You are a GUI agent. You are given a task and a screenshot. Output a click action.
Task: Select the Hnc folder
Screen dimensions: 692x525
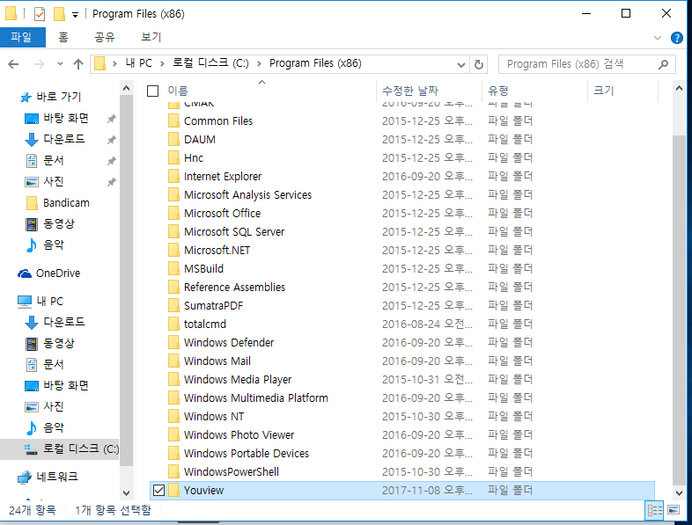click(194, 157)
